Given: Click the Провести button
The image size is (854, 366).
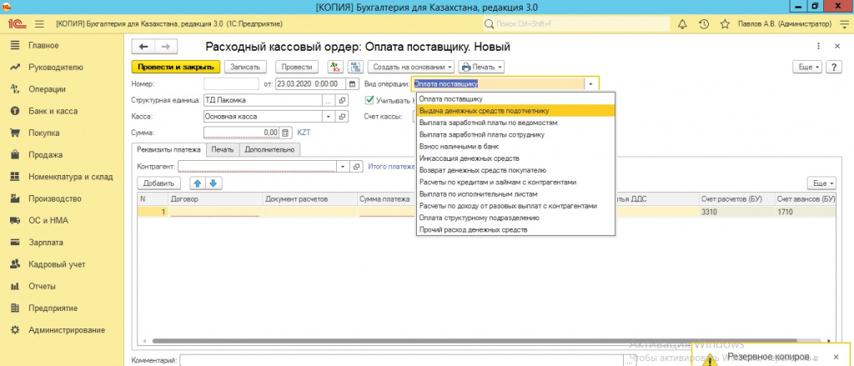Looking at the screenshot, I should (x=296, y=67).
